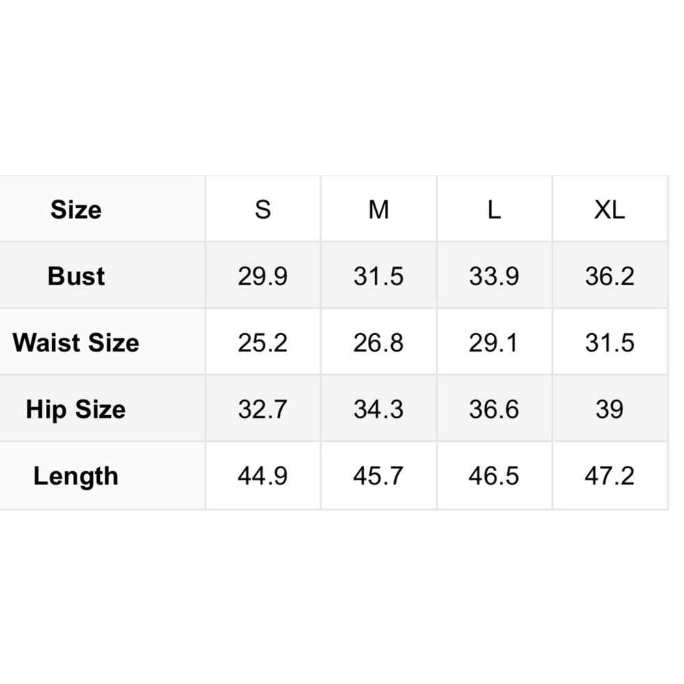The height and width of the screenshot is (684, 684).
Task: Click the 29.1 waist measurement
Action: coord(494,343)
